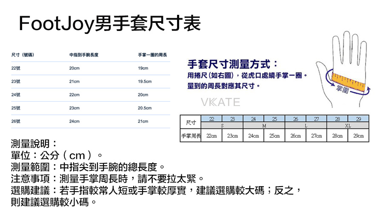Screen dimensions: 383x212
Task: Click the column header "尺寸（號碼）"
Action: pyautogui.click(x=23, y=55)
